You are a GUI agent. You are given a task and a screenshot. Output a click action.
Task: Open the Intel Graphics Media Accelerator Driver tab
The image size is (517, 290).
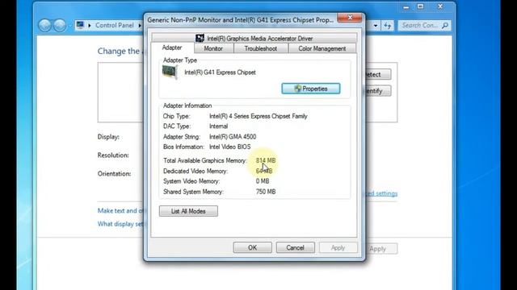(254, 38)
